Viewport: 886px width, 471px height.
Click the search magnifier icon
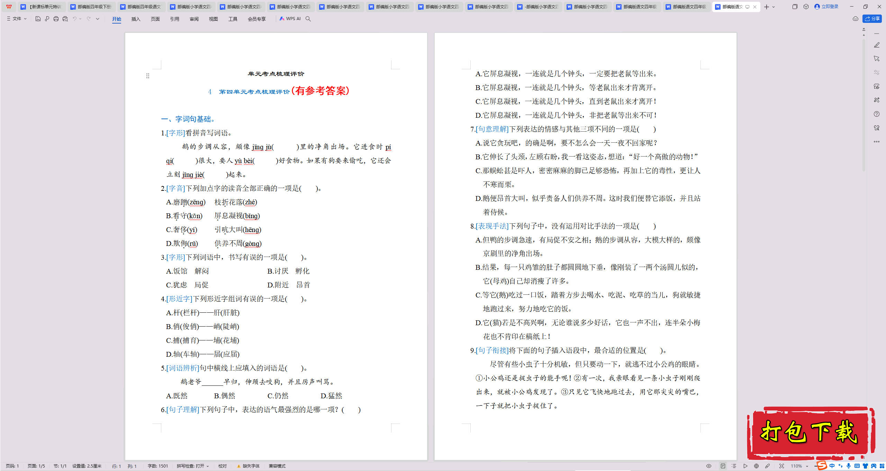[308, 19]
